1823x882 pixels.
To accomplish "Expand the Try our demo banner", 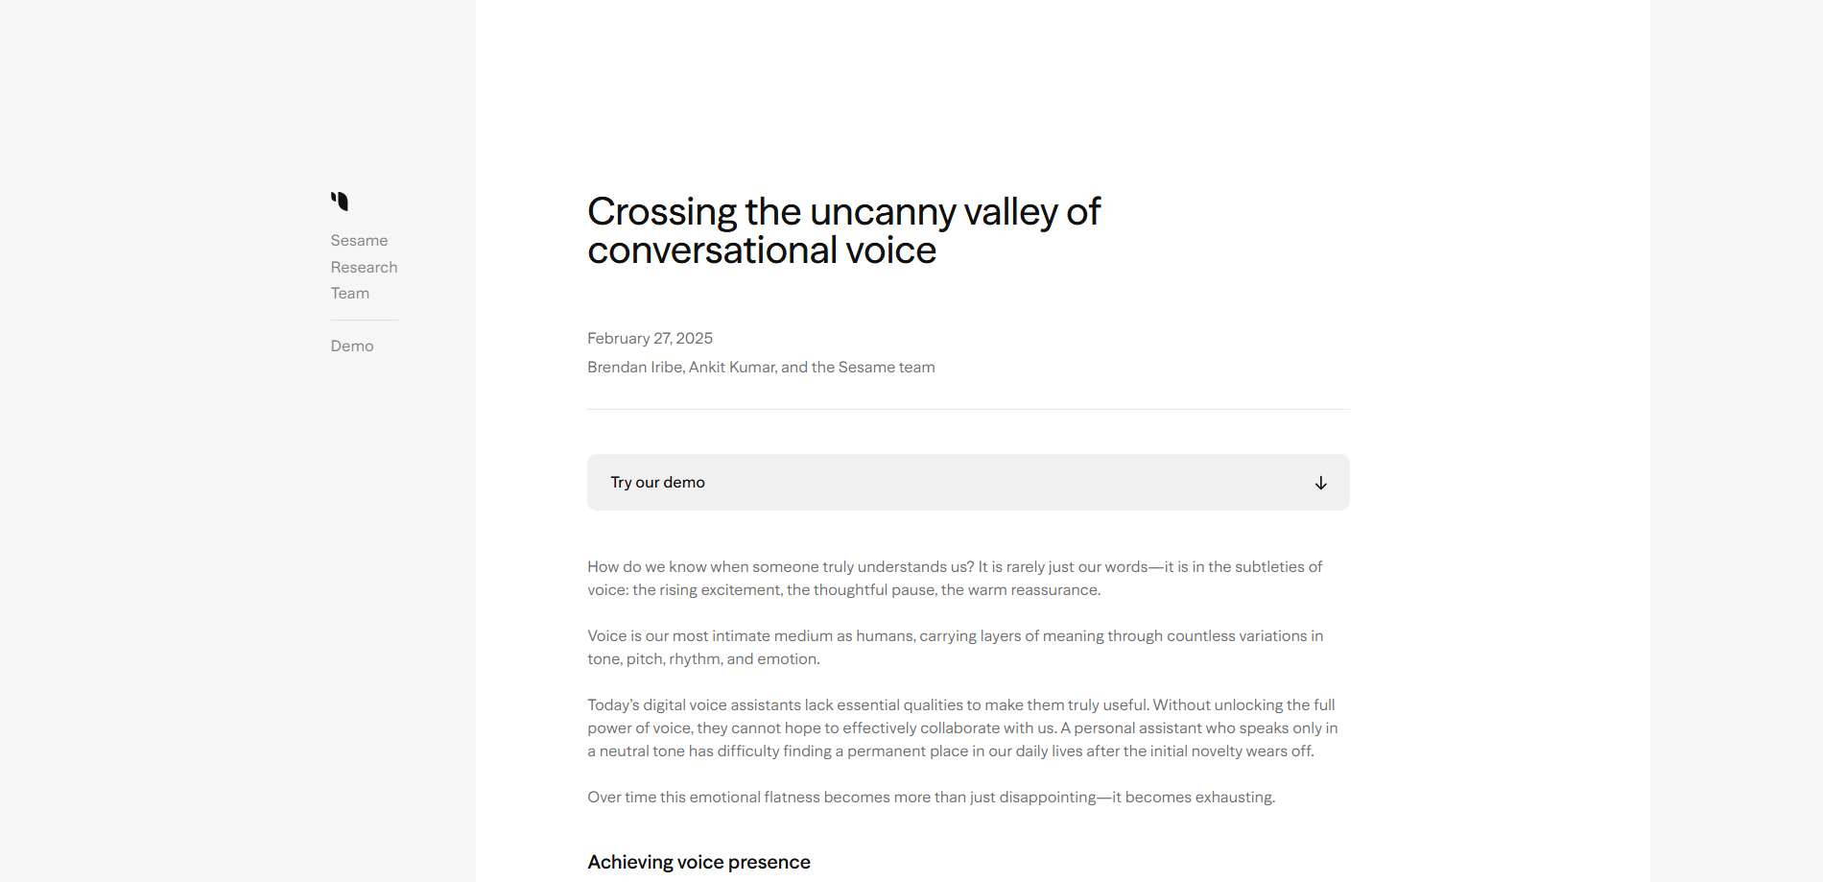I will (x=968, y=482).
